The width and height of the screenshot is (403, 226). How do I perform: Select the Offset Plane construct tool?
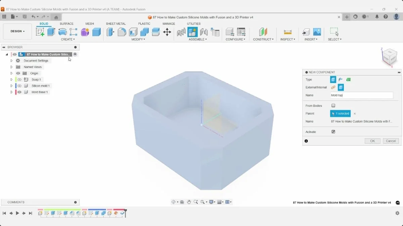click(263, 32)
